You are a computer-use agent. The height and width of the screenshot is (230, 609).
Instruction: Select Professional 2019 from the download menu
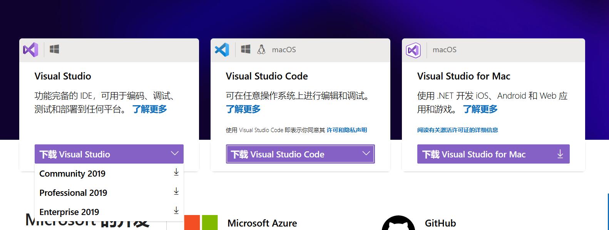pyautogui.click(x=109, y=193)
